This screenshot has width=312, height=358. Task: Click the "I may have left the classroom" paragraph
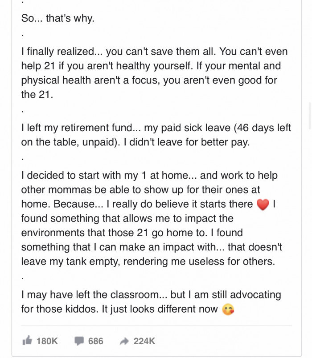(151, 302)
